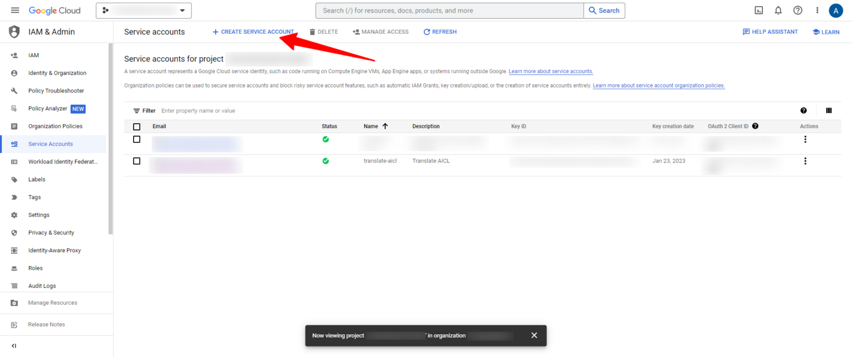Open the project selector dropdown
The height and width of the screenshot is (357, 852).
coord(143,10)
